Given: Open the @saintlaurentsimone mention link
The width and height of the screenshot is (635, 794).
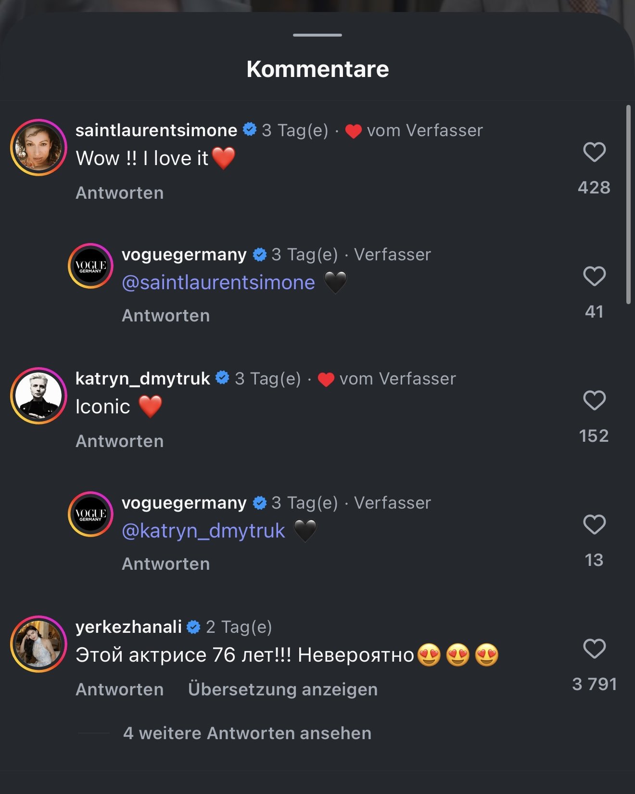Looking at the screenshot, I should pyautogui.click(x=218, y=282).
